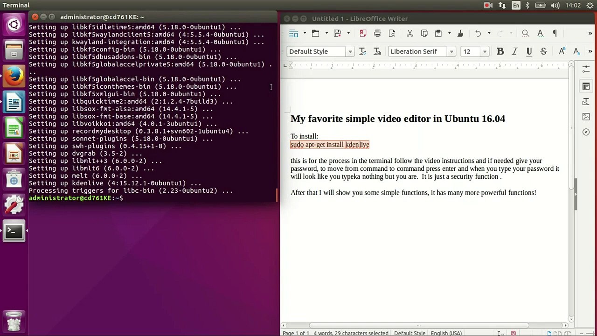Open Trash in the launcher
This screenshot has height=336, width=597.
point(14,321)
